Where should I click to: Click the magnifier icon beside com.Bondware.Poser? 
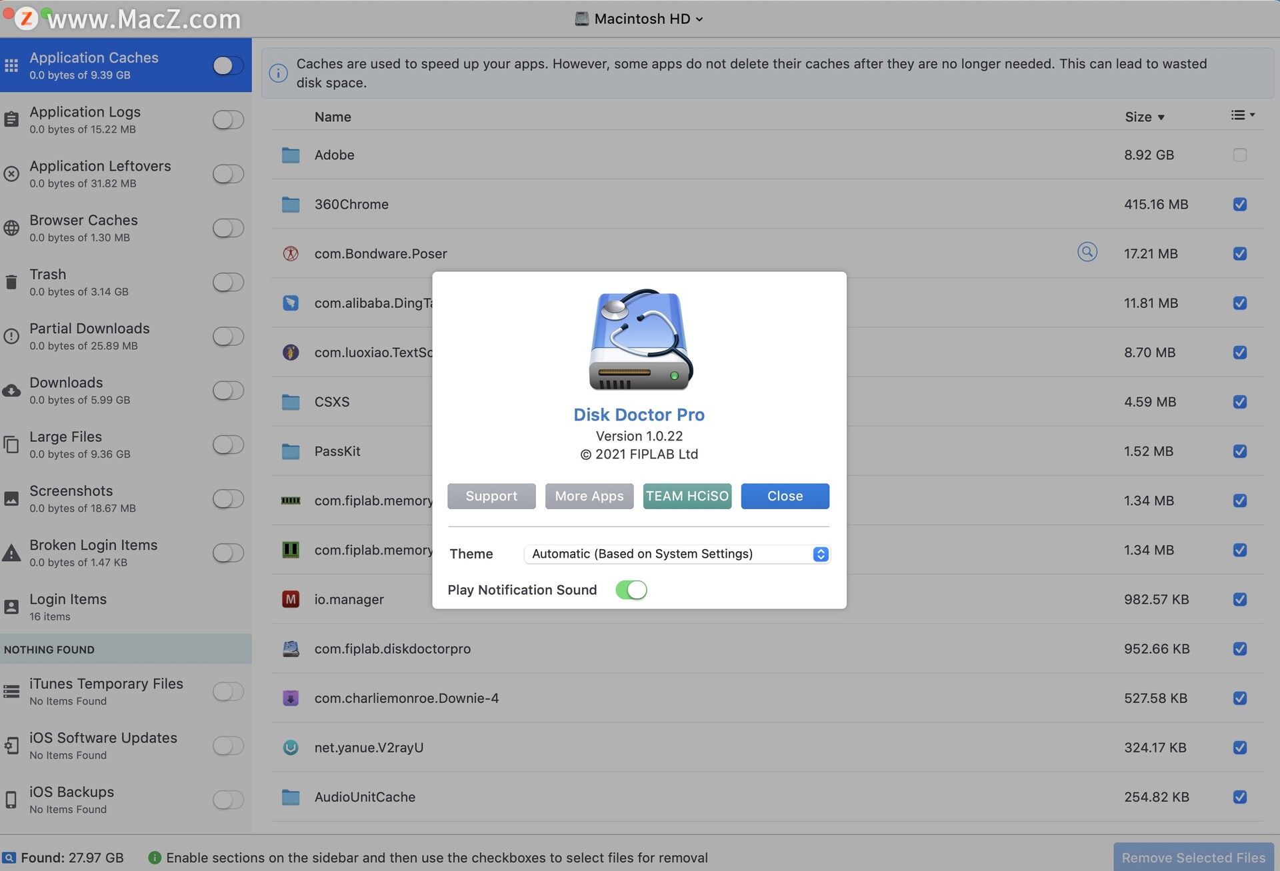(x=1087, y=252)
